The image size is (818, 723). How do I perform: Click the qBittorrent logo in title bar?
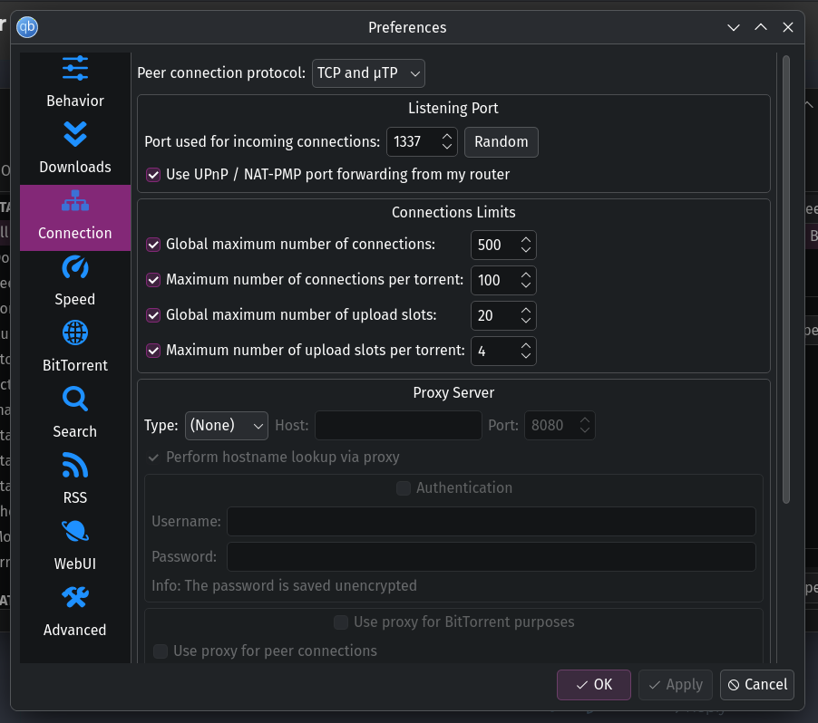tap(28, 27)
